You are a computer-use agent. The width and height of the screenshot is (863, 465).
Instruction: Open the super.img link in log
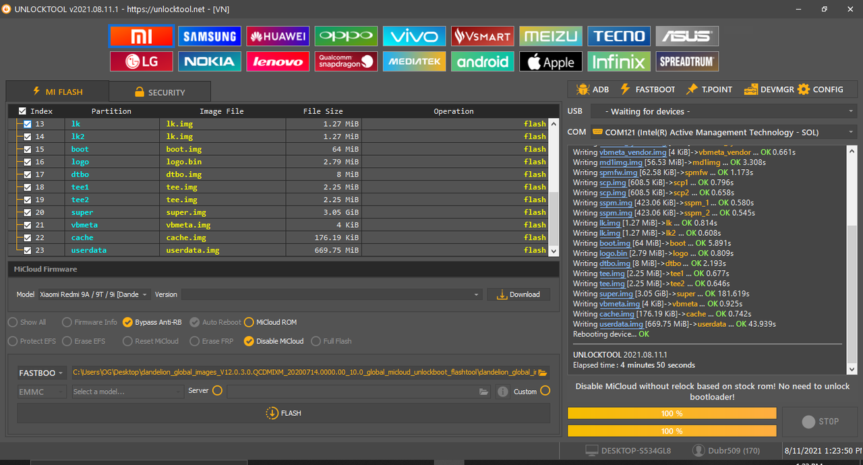coord(616,294)
